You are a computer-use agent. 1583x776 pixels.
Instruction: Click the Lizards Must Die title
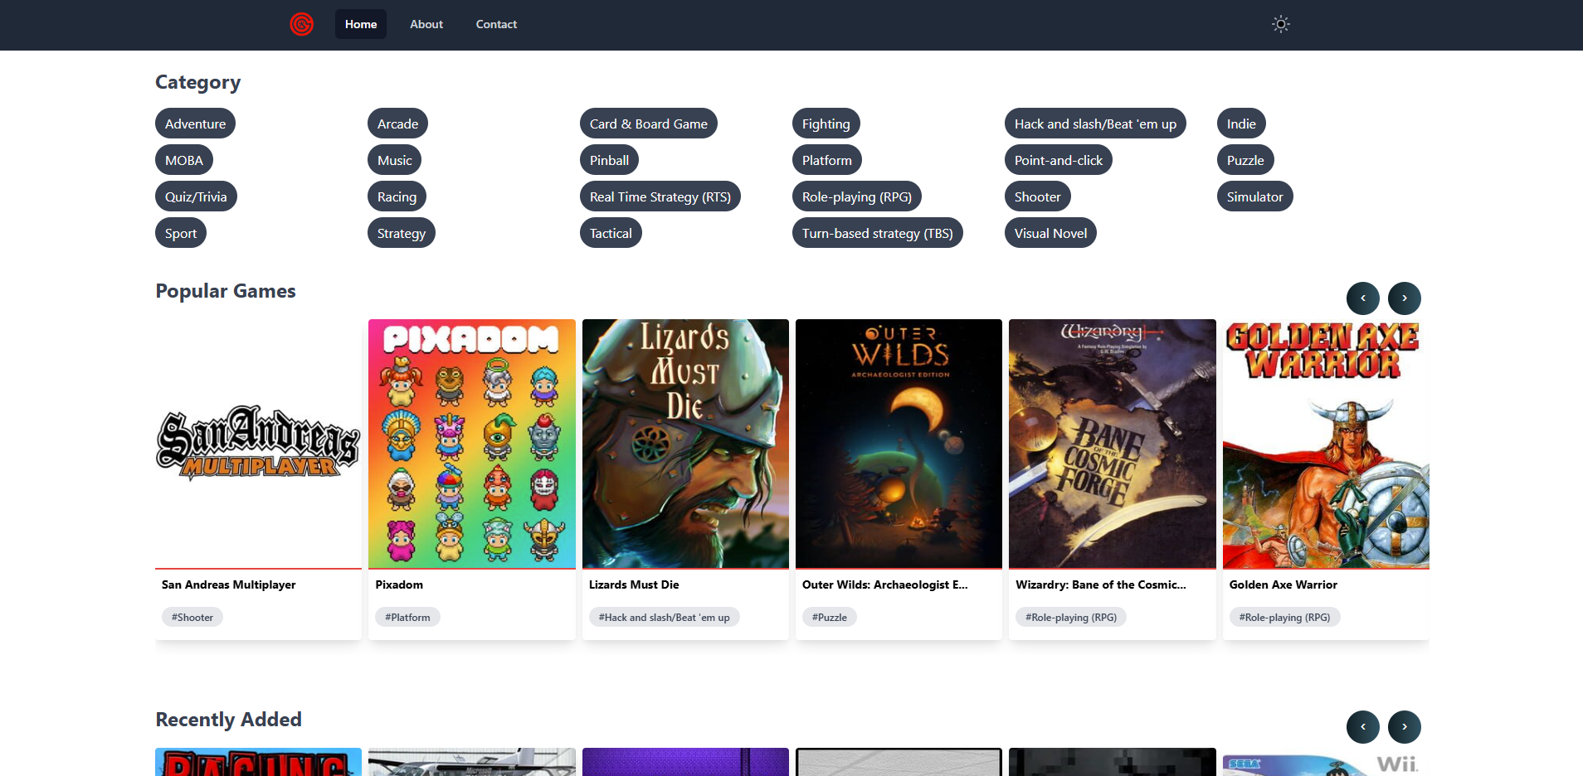coord(634,584)
